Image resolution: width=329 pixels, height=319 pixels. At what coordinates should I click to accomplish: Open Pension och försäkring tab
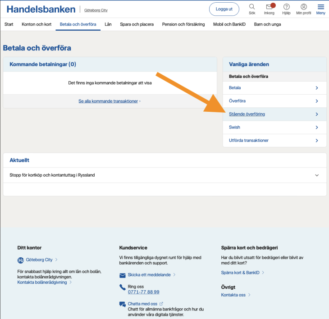pyautogui.click(x=183, y=24)
